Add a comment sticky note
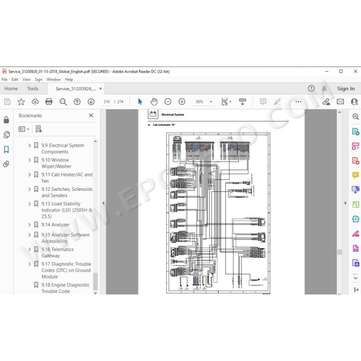The height and width of the screenshot is (361, 361). tap(263, 102)
